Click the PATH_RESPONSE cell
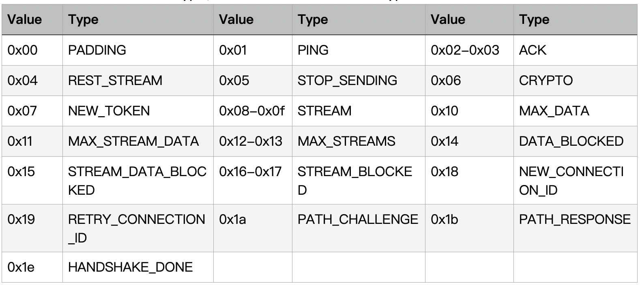The height and width of the screenshot is (285, 640). click(x=575, y=228)
